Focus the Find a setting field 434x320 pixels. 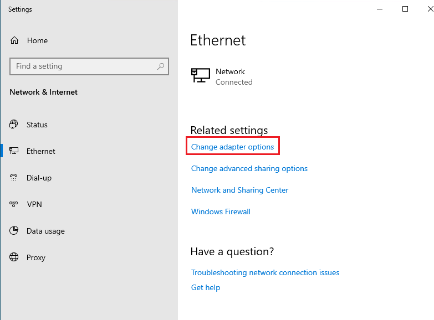coord(83,66)
